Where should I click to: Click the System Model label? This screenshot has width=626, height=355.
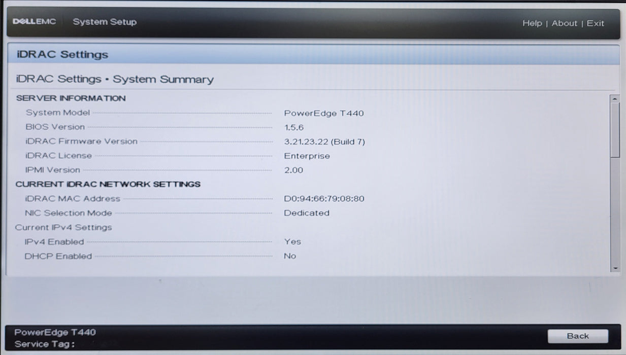(x=58, y=113)
